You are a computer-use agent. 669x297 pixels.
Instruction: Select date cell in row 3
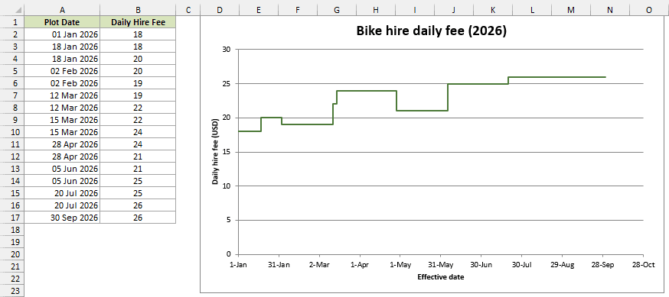[x=62, y=47]
